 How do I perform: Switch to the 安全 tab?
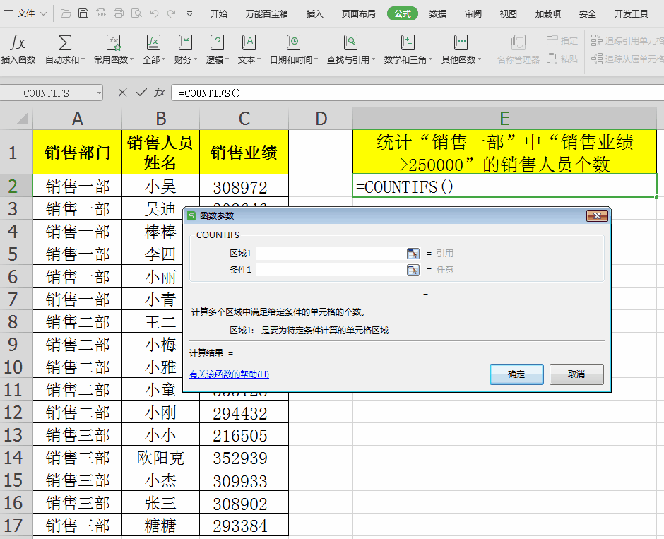pos(587,14)
